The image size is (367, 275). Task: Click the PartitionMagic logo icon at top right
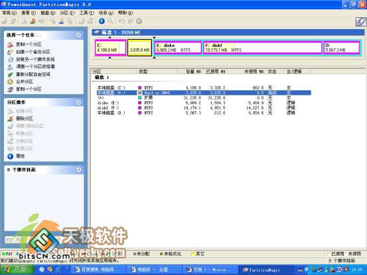pos(360,22)
